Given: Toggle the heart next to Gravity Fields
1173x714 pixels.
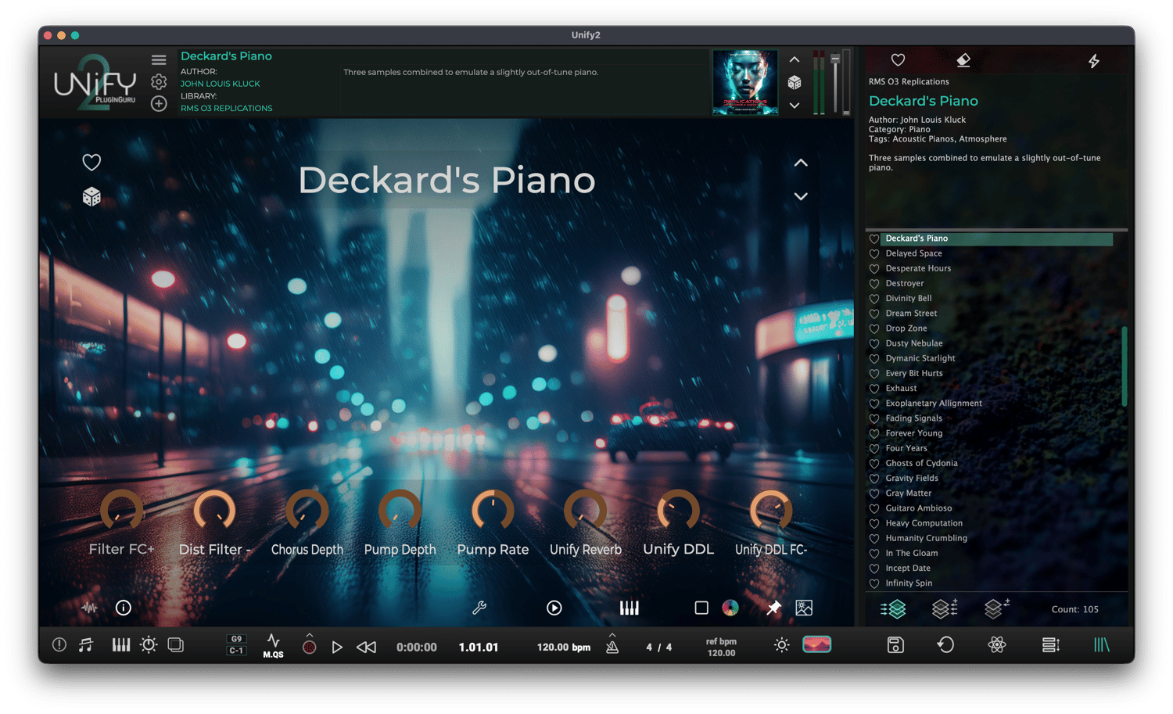Looking at the screenshot, I should (874, 479).
